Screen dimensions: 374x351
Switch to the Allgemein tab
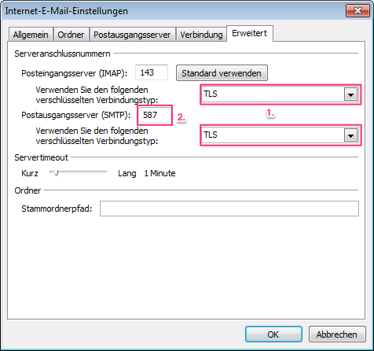[x=31, y=35]
